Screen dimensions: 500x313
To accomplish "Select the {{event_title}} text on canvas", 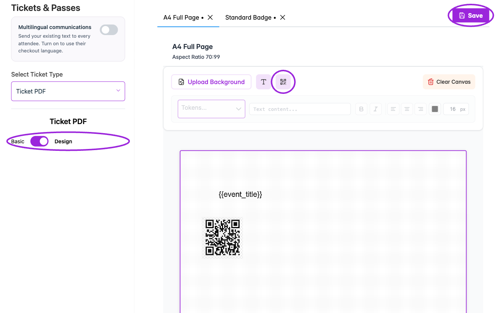I will [240, 194].
